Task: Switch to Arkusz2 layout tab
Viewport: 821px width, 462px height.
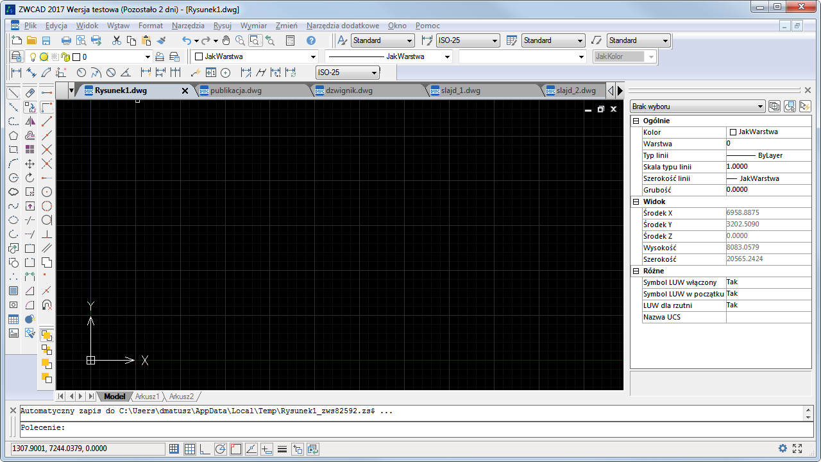Action: point(182,397)
